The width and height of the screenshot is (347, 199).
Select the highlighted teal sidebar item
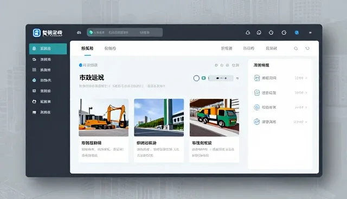[48, 49]
